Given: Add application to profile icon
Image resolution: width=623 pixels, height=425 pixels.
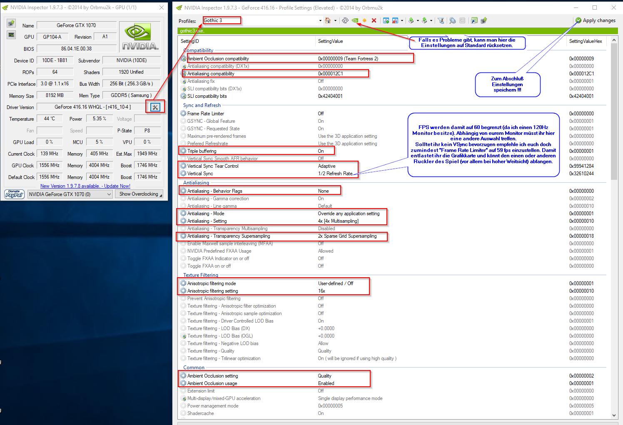Looking at the screenshot, I should click(386, 20).
